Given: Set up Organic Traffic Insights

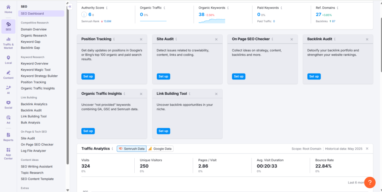Looking at the screenshot, I should pos(88,131).
